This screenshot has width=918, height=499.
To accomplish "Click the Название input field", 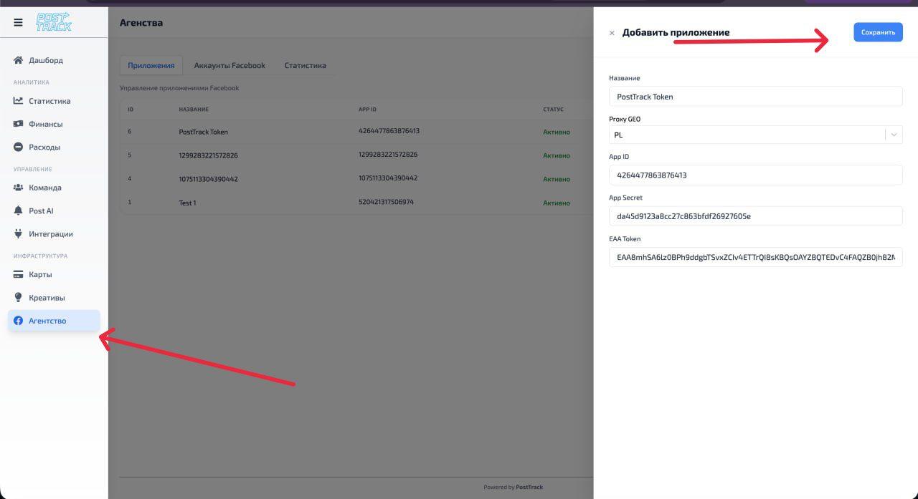I will [x=755, y=97].
